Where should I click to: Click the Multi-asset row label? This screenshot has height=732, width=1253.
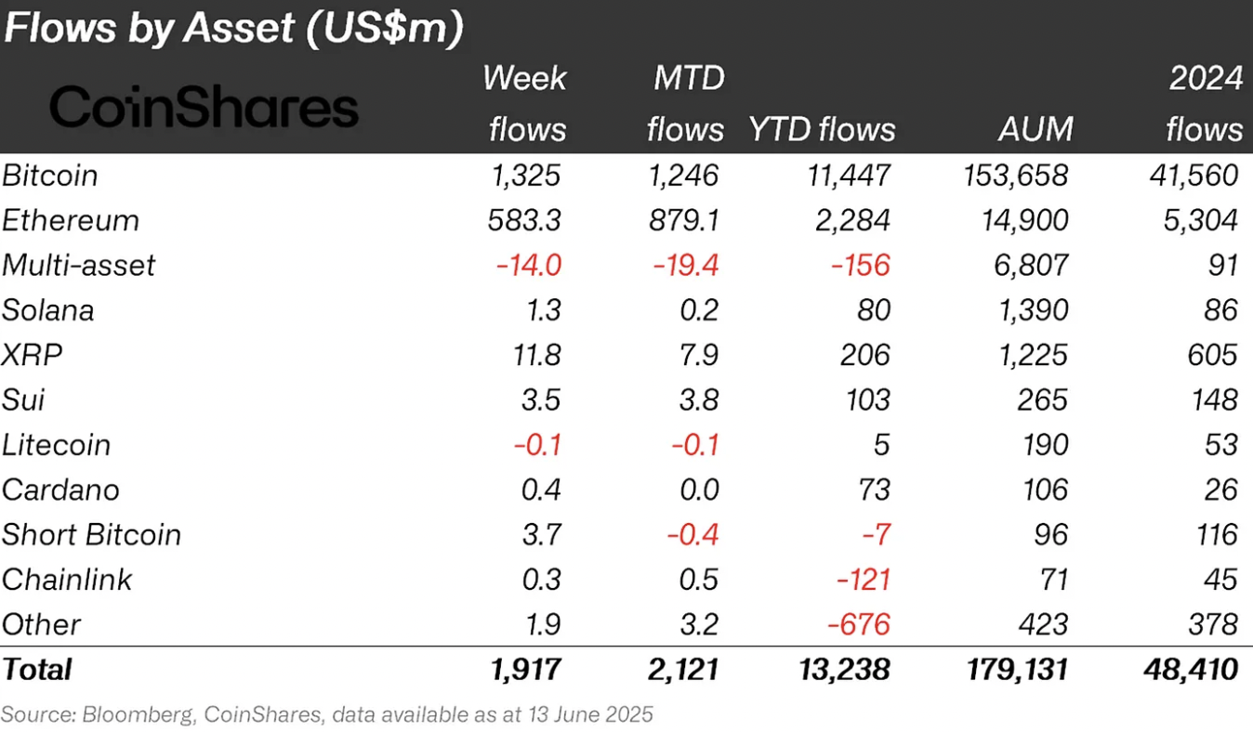click(x=79, y=265)
